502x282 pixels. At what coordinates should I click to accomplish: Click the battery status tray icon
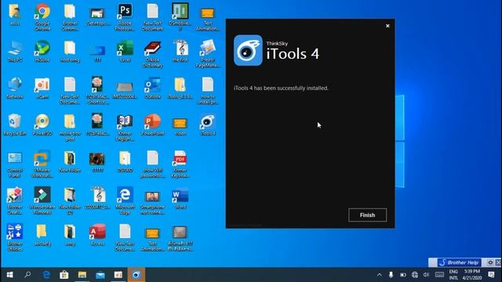(x=402, y=275)
